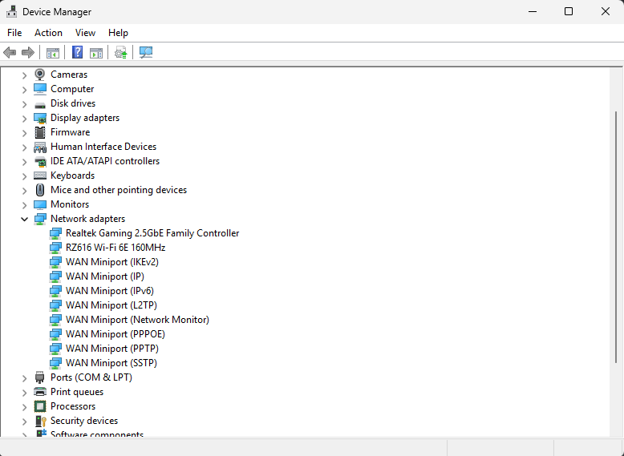Expand the Monitors category
The width and height of the screenshot is (624, 456).
coord(24,204)
